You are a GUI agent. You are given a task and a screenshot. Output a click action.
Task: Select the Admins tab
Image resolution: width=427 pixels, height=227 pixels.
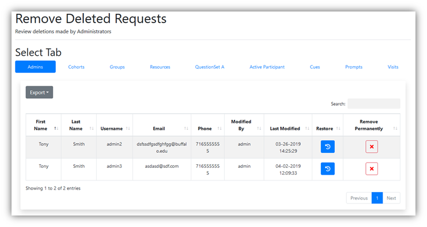tap(35, 67)
